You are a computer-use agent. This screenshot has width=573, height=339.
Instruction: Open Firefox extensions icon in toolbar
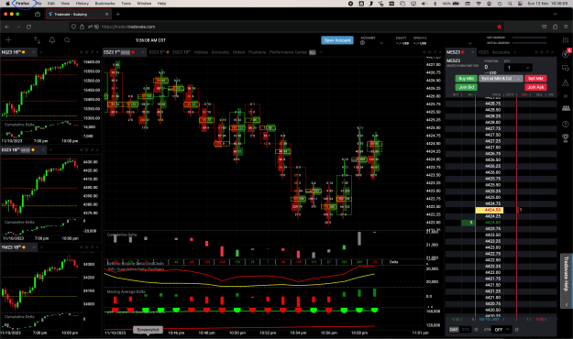pyautogui.click(x=555, y=27)
